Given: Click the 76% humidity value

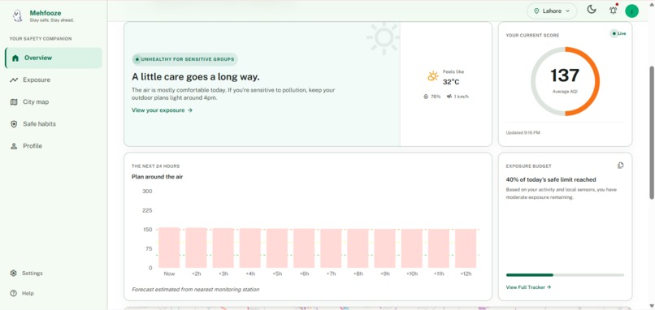Looking at the screenshot, I should click(x=436, y=97).
